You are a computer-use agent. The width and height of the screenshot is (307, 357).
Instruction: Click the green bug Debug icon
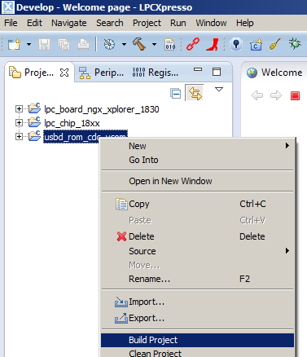[x=295, y=43]
